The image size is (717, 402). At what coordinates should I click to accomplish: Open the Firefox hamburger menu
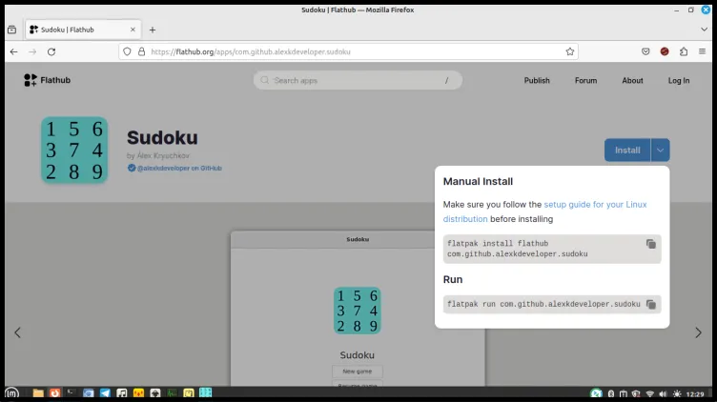(702, 51)
